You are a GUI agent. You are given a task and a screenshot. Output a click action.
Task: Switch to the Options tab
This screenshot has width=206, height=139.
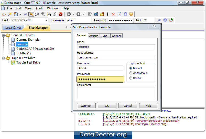[117, 36]
